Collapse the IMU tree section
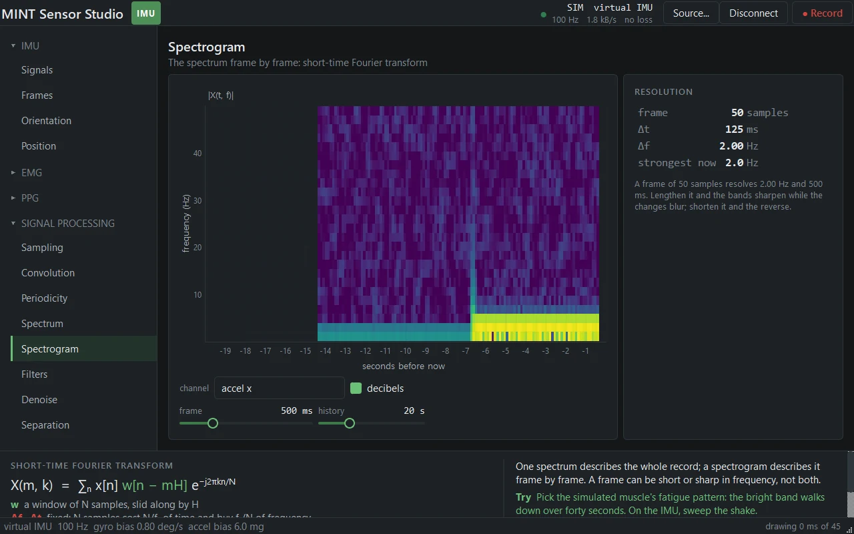The image size is (854, 534). click(13, 46)
